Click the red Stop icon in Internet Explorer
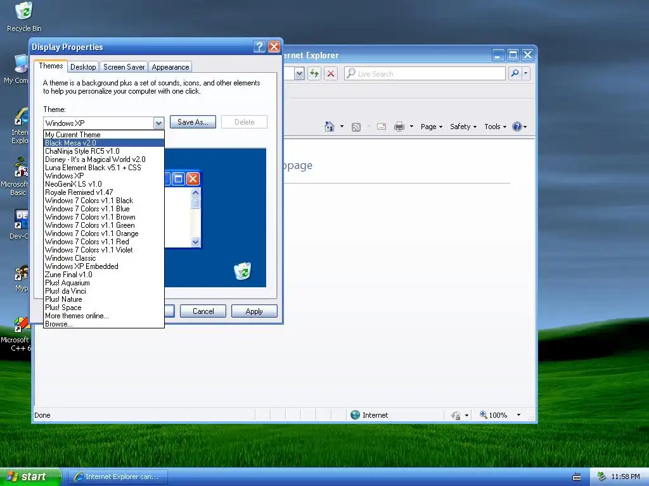The height and width of the screenshot is (486, 649). [331, 73]
